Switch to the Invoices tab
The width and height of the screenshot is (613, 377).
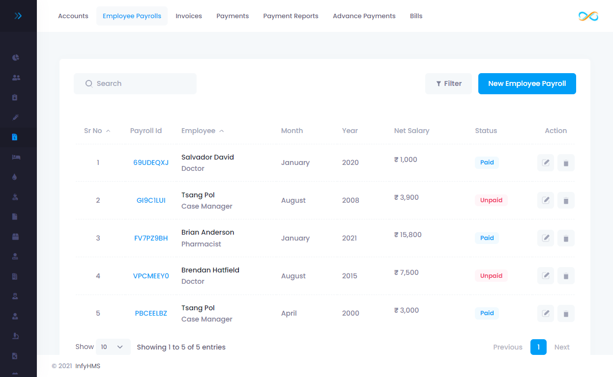tap(189, 16)
